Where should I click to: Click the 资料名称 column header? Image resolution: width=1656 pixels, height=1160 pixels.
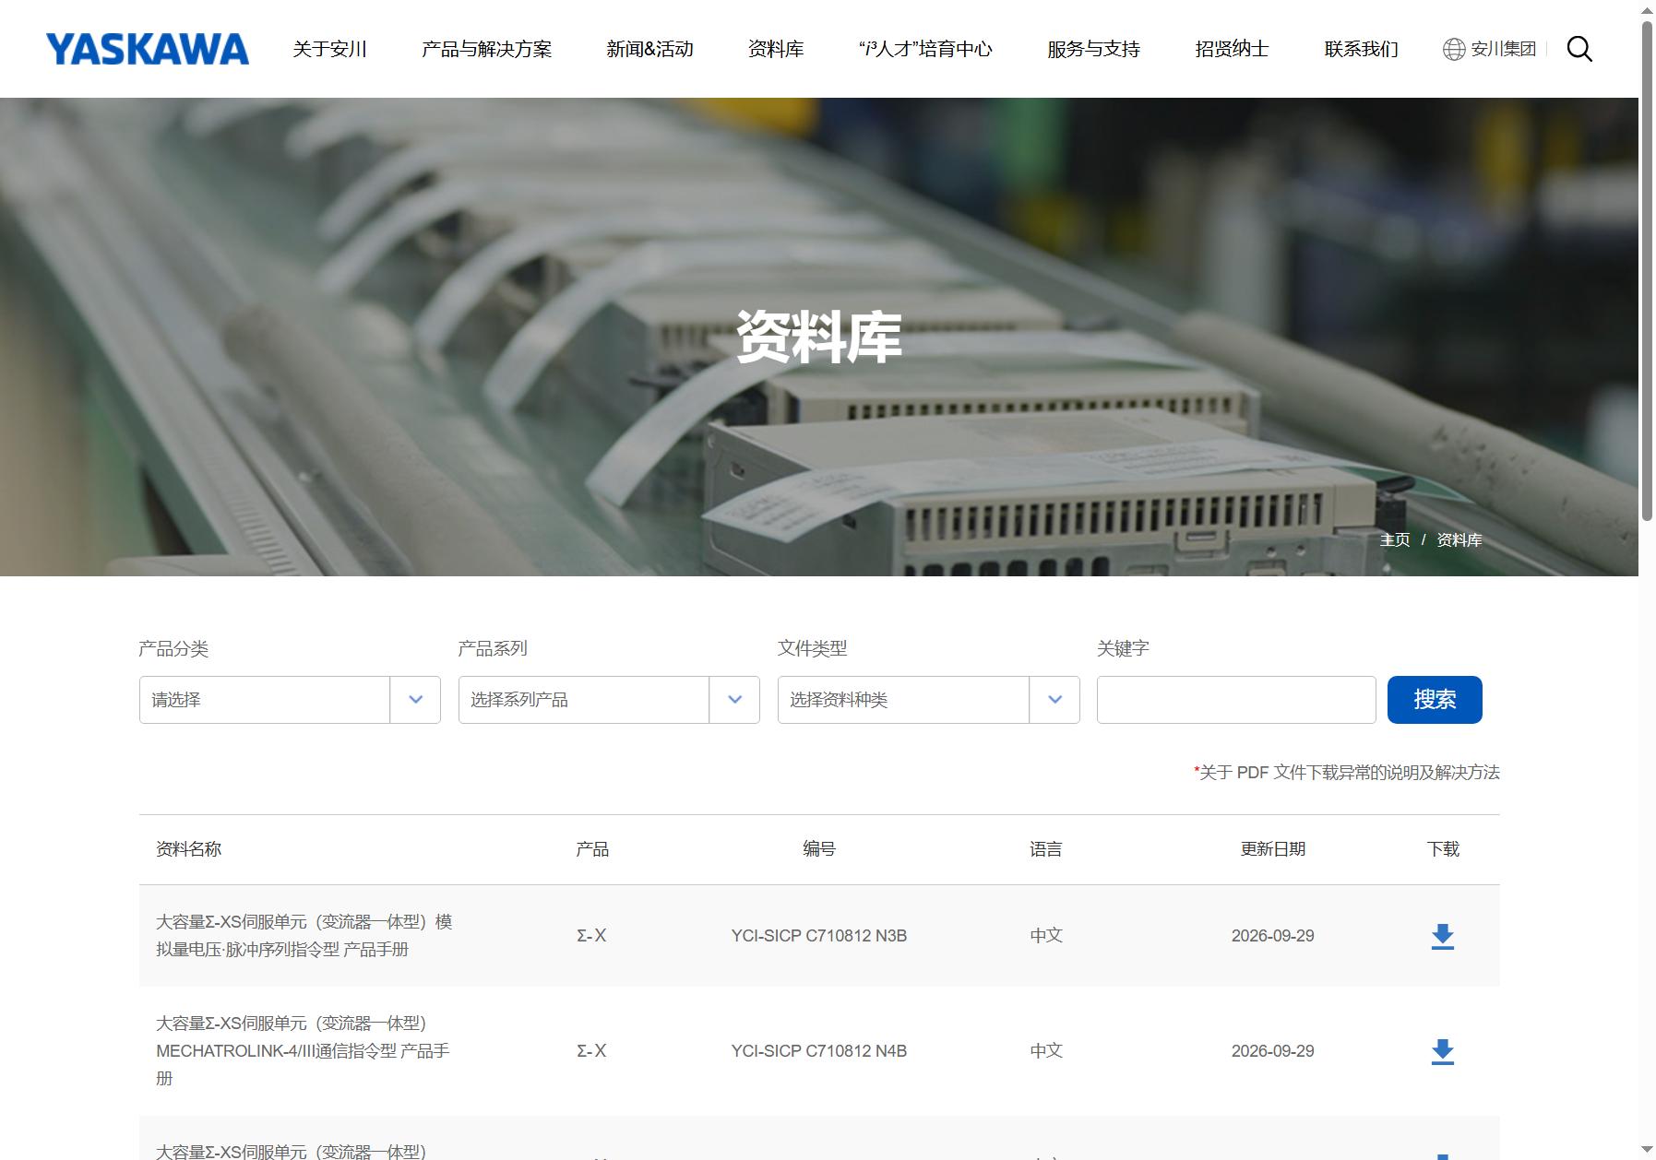coord(188,849)
